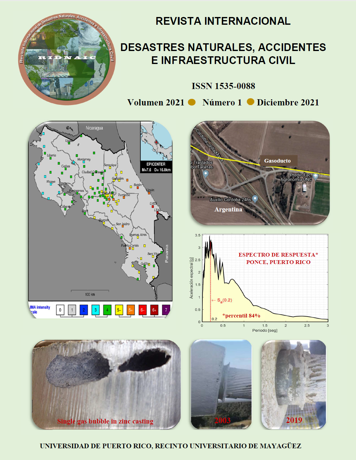Select the yellow JMA intensity 5- swatch

click(x=119, y=310)
